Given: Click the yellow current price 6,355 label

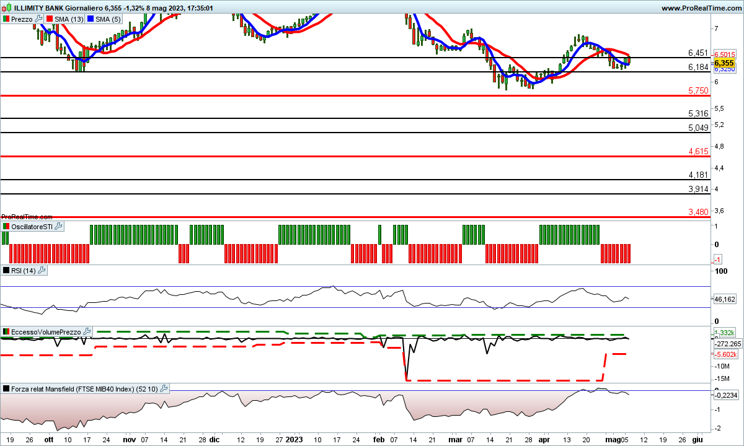Looking at the screenshot, I should click(x=724, y=63).
